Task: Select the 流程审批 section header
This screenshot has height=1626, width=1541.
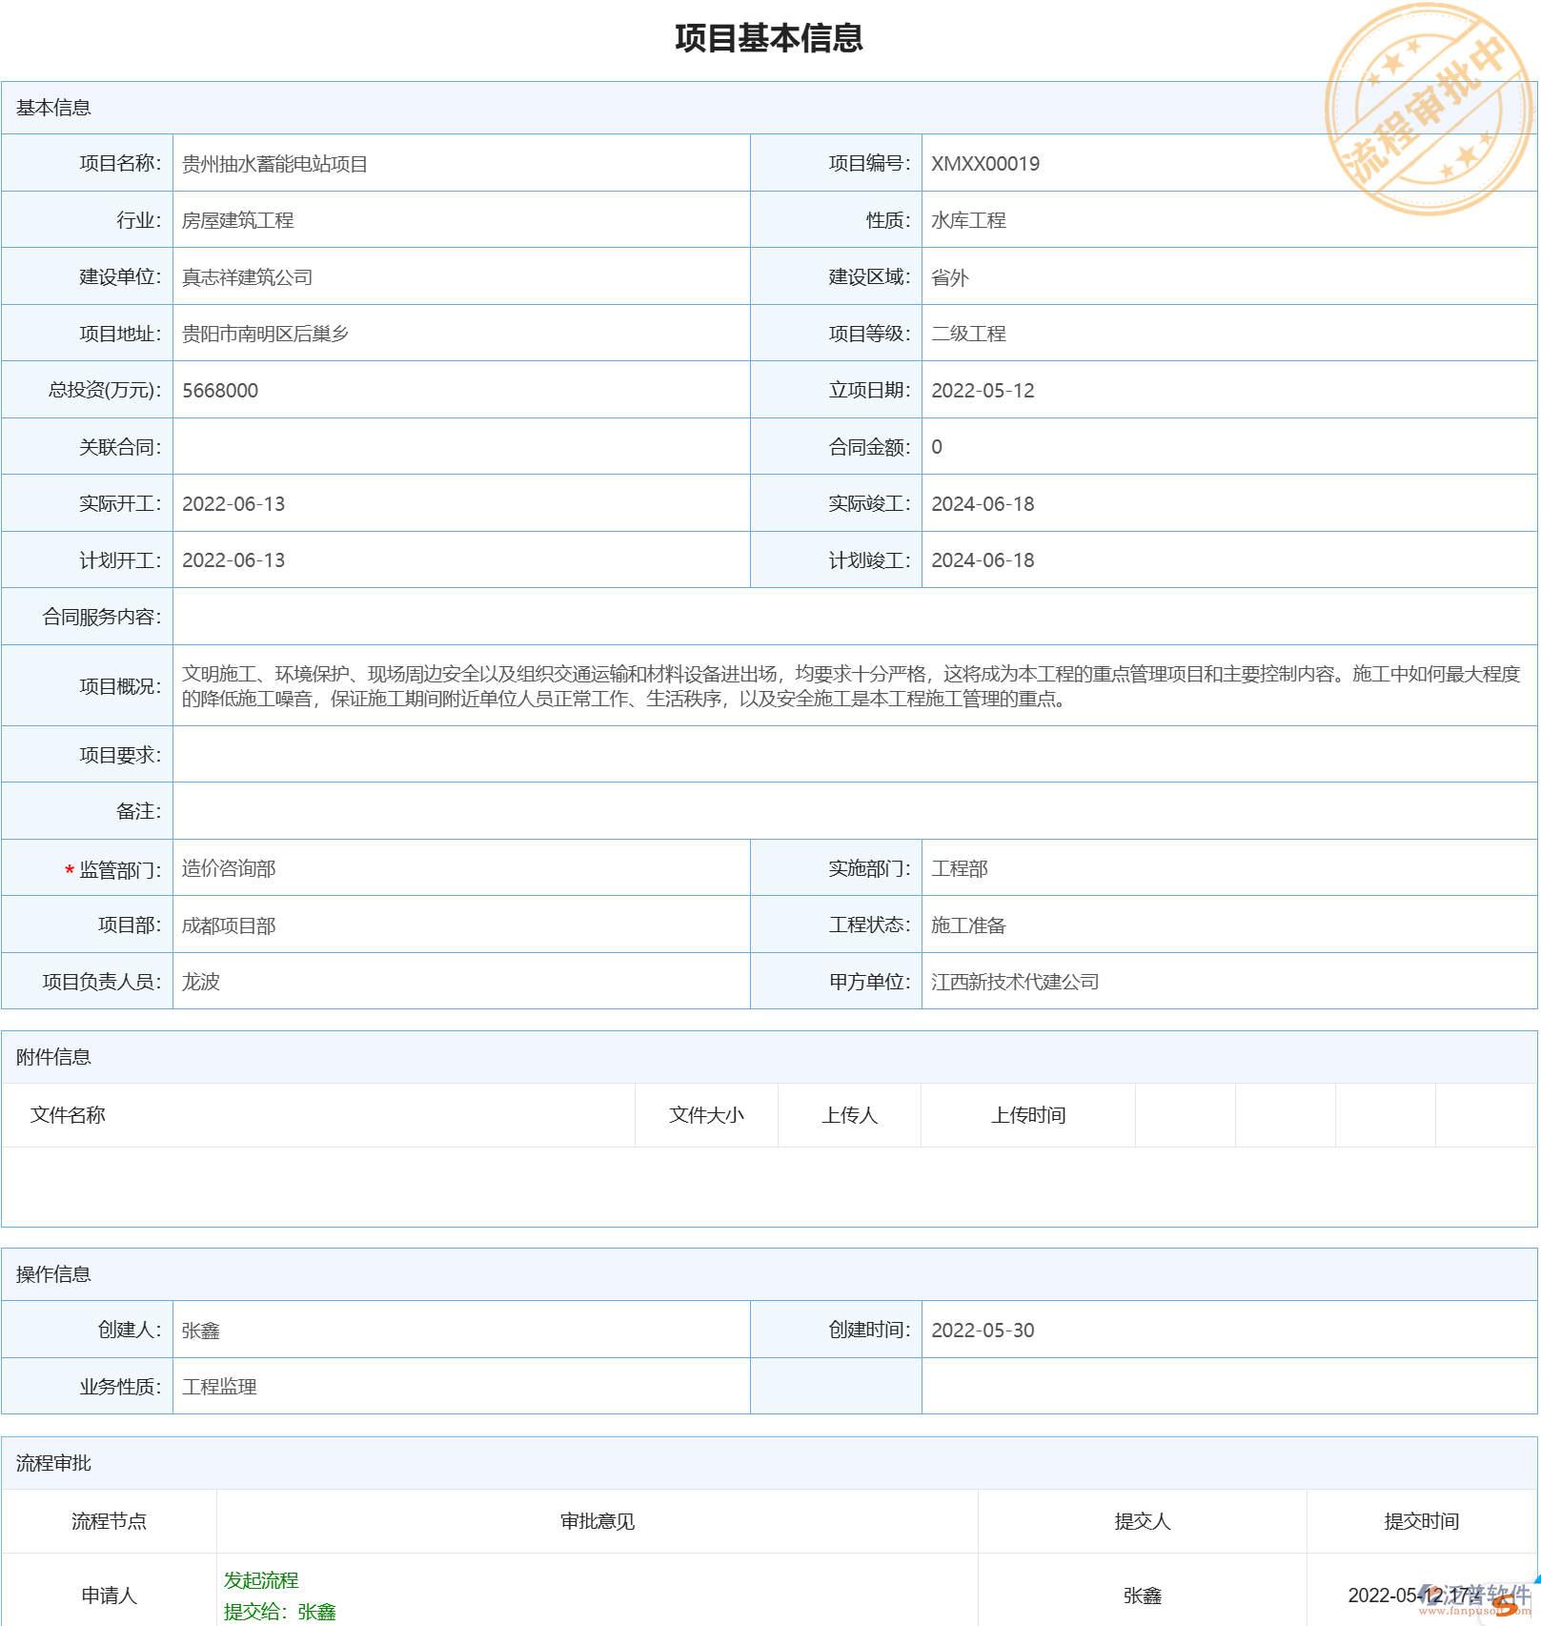Action: [x=52, y=1463]
